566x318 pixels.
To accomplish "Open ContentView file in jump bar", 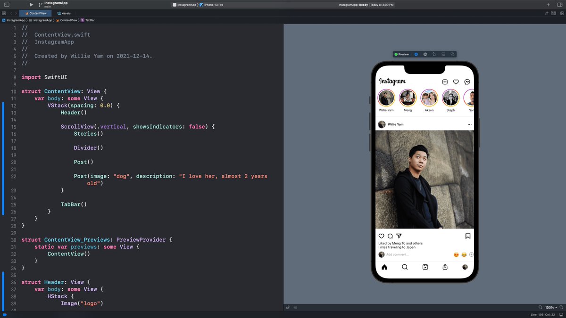I will point(67,20).
